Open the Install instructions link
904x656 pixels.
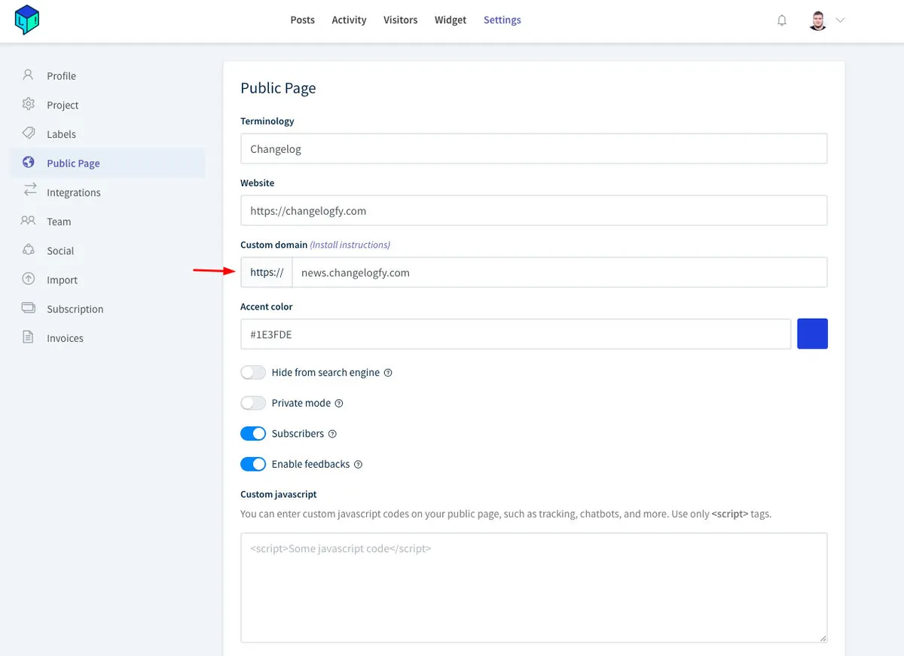[x=350, y=245]
